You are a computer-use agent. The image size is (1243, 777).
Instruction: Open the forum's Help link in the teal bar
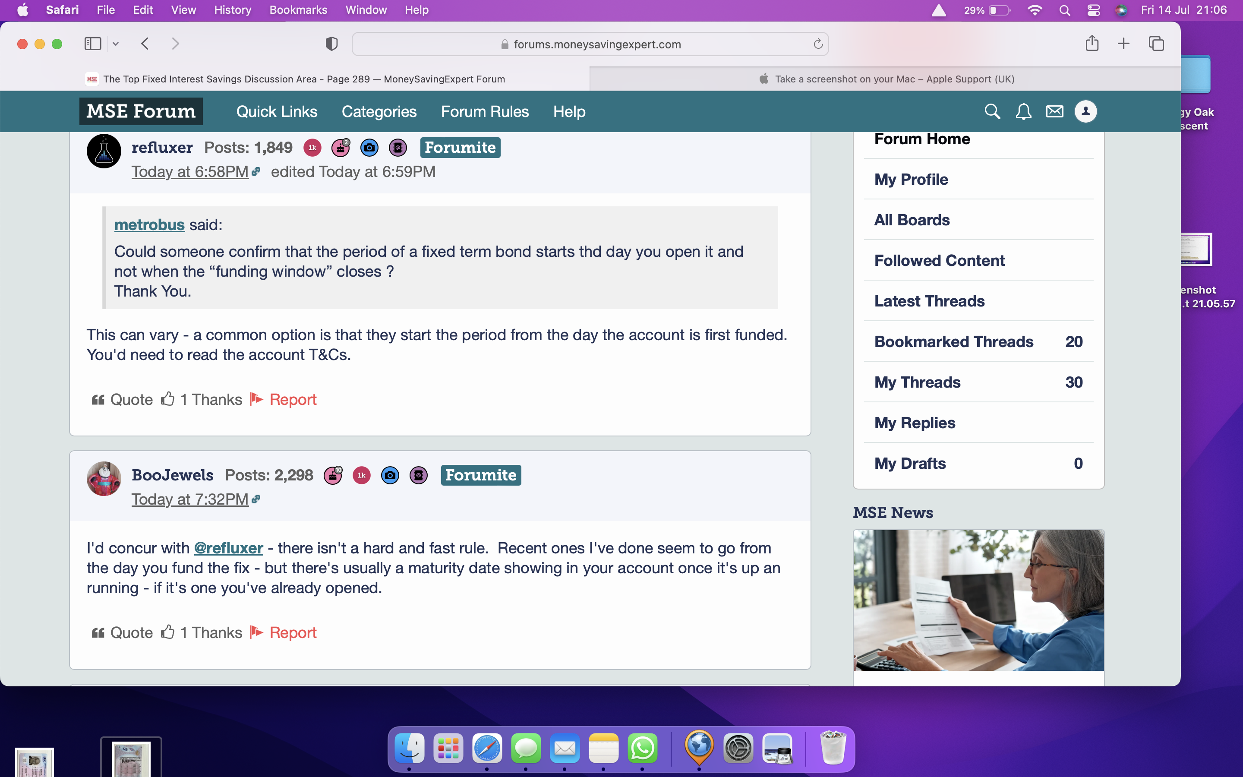point(569,111)
